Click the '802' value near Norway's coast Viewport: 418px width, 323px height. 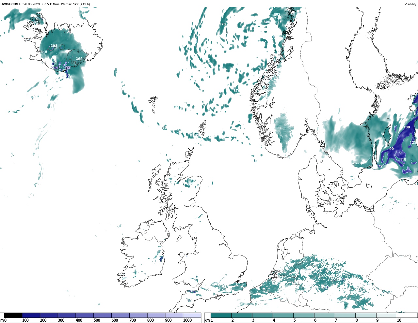click(x=277, y=15)
